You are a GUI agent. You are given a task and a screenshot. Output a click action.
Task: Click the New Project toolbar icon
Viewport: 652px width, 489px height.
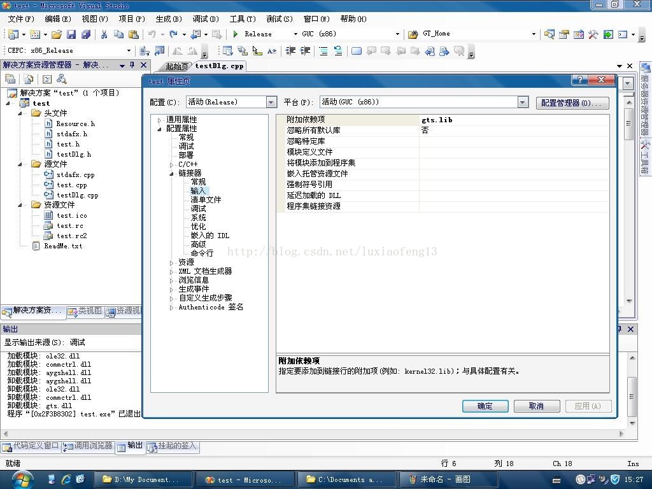click(13, 34)
